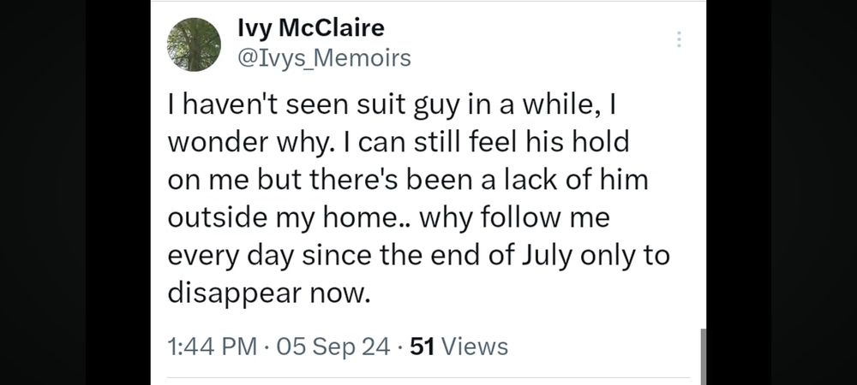Click the divider line below the timestamp
The width and height of the screenshot is (857, 385).
tap(427, 377)
